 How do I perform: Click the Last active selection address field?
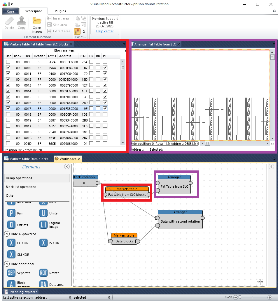tap(60, 297)
